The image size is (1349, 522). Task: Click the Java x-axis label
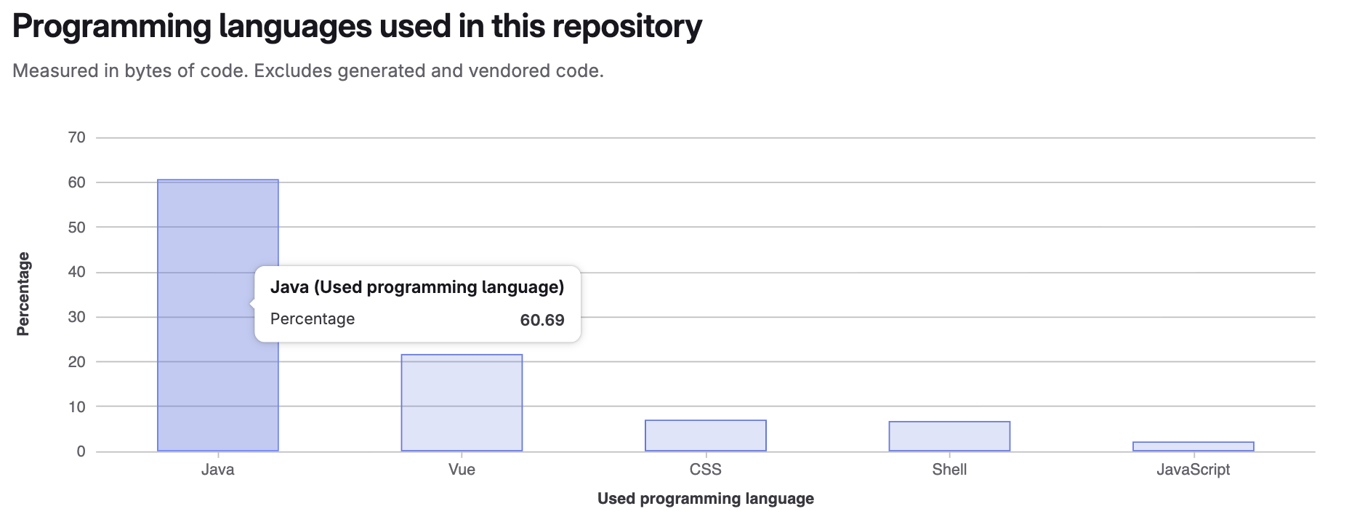click(x=217, y=470)
